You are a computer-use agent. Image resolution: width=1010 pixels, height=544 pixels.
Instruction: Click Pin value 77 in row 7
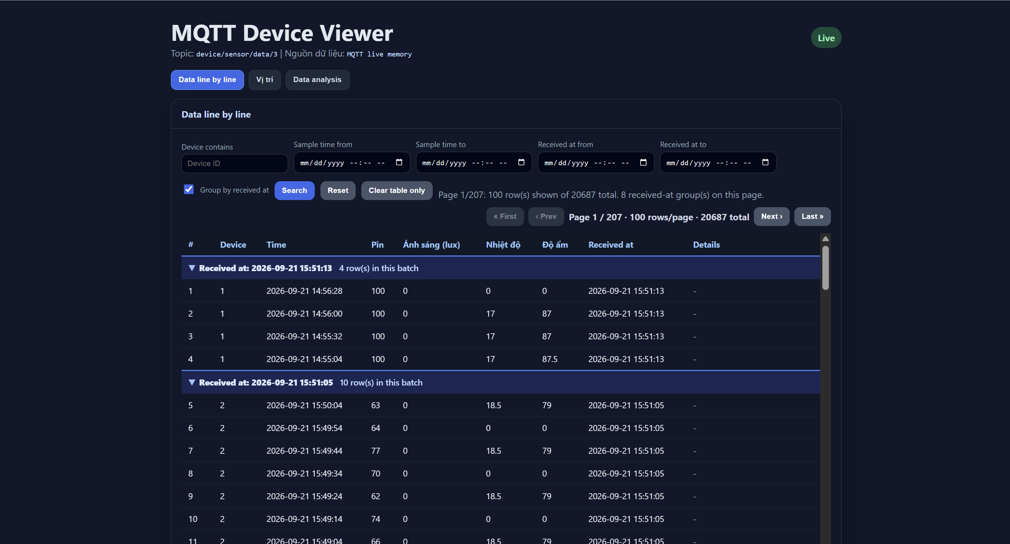click(376, 451)
